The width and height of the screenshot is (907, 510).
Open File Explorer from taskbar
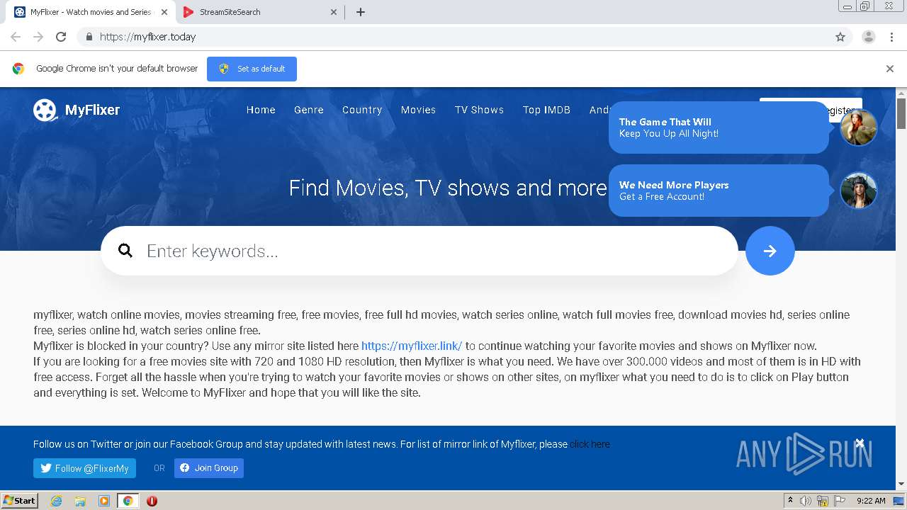(x=80, y=501)
